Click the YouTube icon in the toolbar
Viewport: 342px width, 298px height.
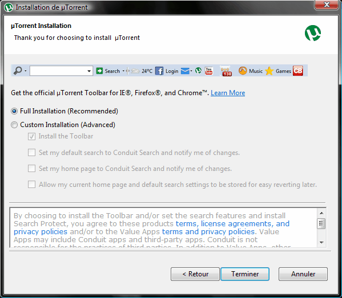[209, 71]
